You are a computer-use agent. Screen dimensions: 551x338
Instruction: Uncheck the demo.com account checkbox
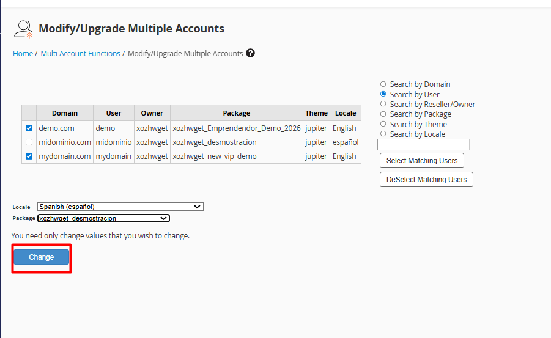click(29, 128)
